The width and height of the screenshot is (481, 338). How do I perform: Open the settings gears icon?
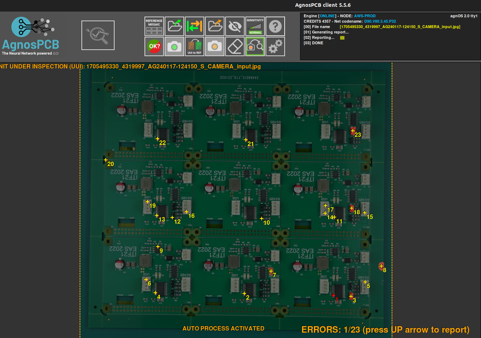(x=275, y=46)
